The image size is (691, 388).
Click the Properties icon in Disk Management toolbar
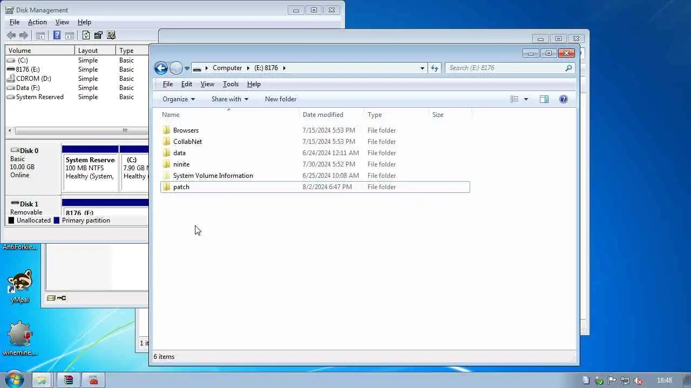coord(98,36)
